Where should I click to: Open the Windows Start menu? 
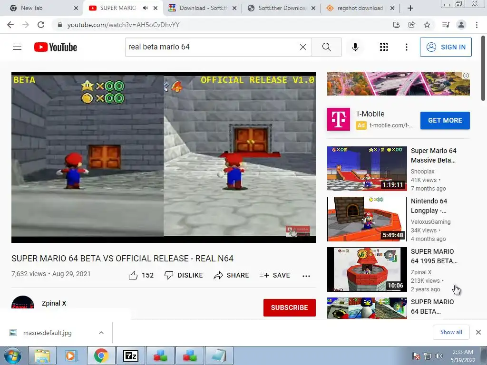pos(13,355)
